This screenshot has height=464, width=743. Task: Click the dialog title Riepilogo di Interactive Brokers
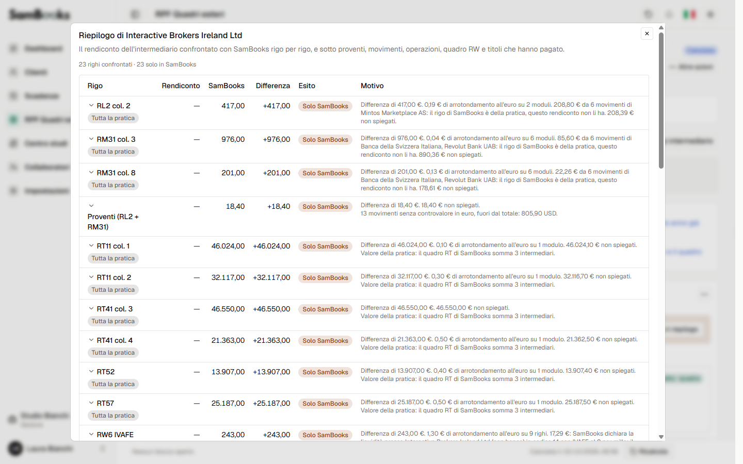tap(160, 35)
